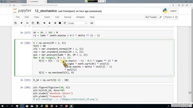The image size is (193, 108).
Task: Open the Help menu
Action: tap(92, 17)
